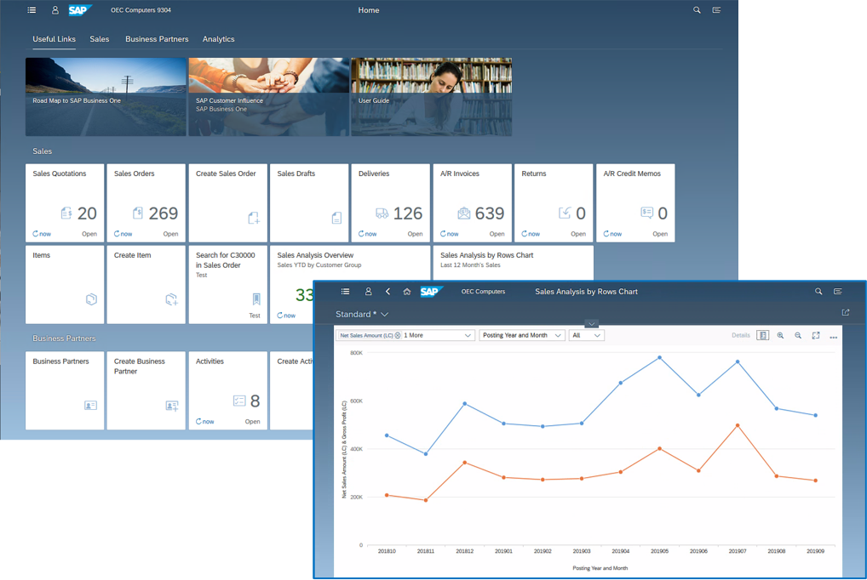This screenshot has height=580, width=867.
Task: Open the measures dropdown showing 1 More
Action: pyautogui.click(x=468, y=335)
